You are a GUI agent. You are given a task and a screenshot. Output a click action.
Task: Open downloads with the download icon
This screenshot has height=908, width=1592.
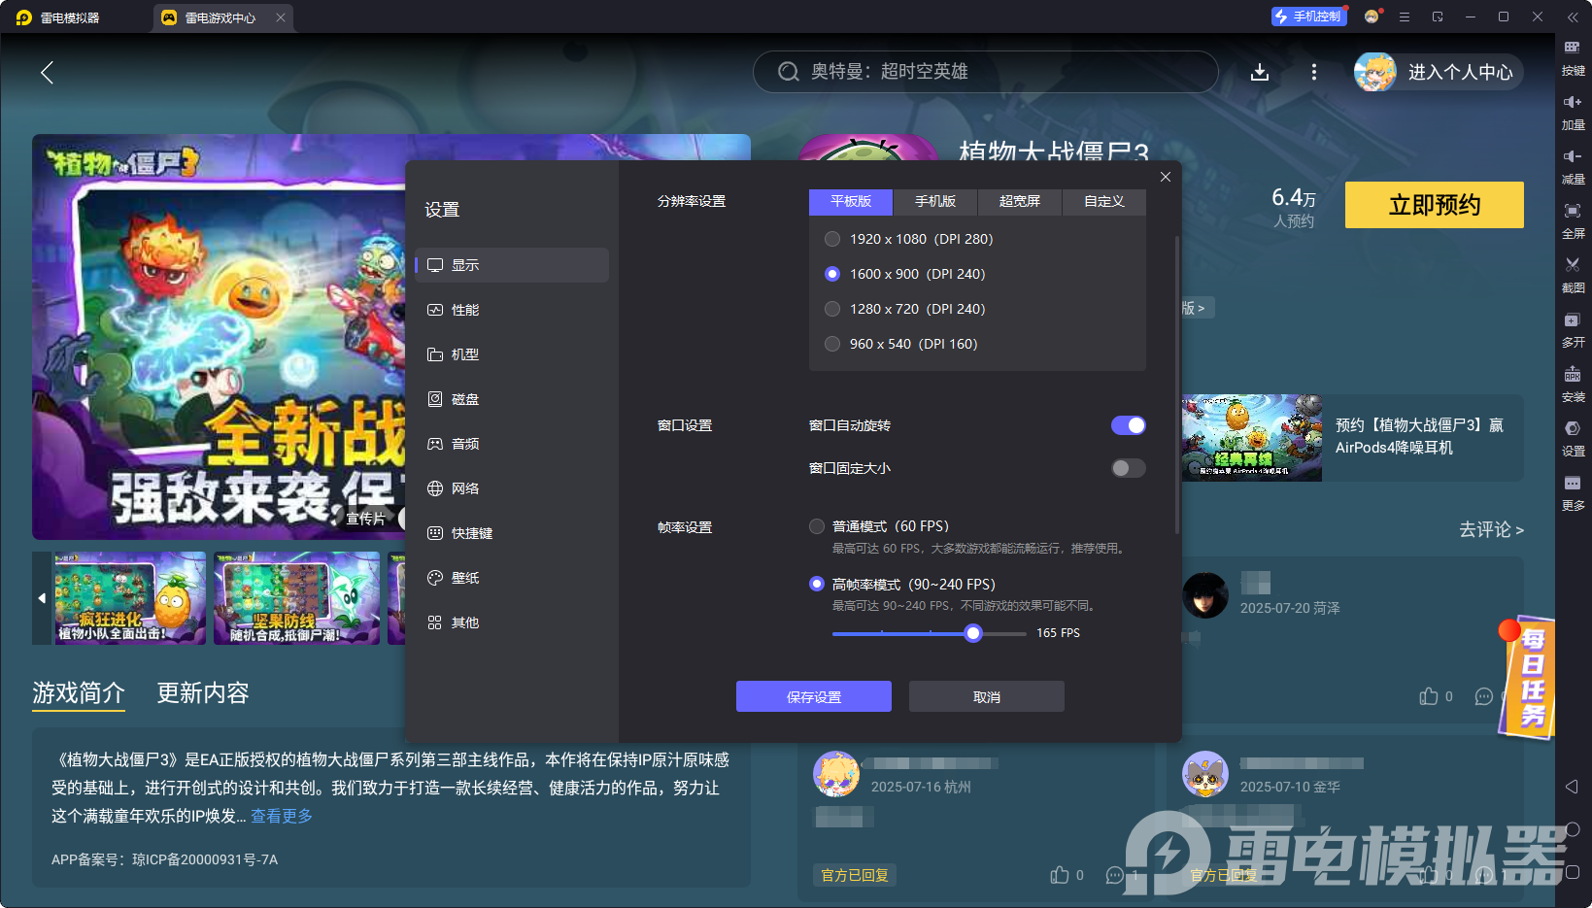point(1260,72)
